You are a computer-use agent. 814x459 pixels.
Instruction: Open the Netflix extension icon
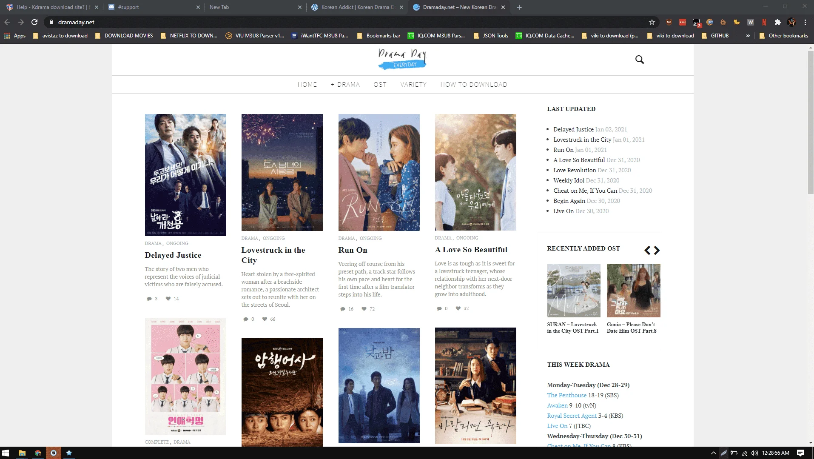click(764, 22)
